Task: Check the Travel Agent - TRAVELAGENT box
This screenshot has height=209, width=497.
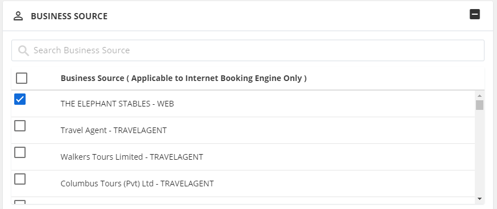Action: (20, 126)
